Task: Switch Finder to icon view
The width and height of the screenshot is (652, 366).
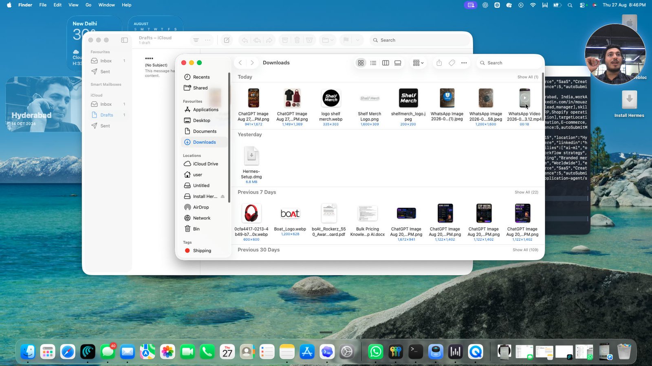Action: (x=361, y=63)
